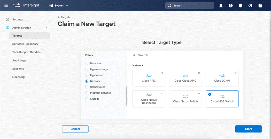Favorite Cisco Nexus Dashboard with its star
The width and height of the screenshot is (271, 139).
(x=162, y=93)
